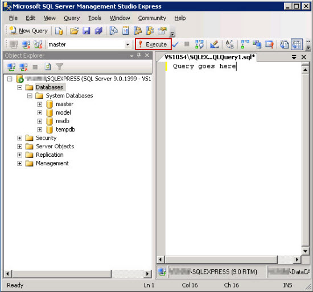The width and height of the screenshot is (313, 292).
Task: Collapse the Databases folder
Action: pos(19,87)
